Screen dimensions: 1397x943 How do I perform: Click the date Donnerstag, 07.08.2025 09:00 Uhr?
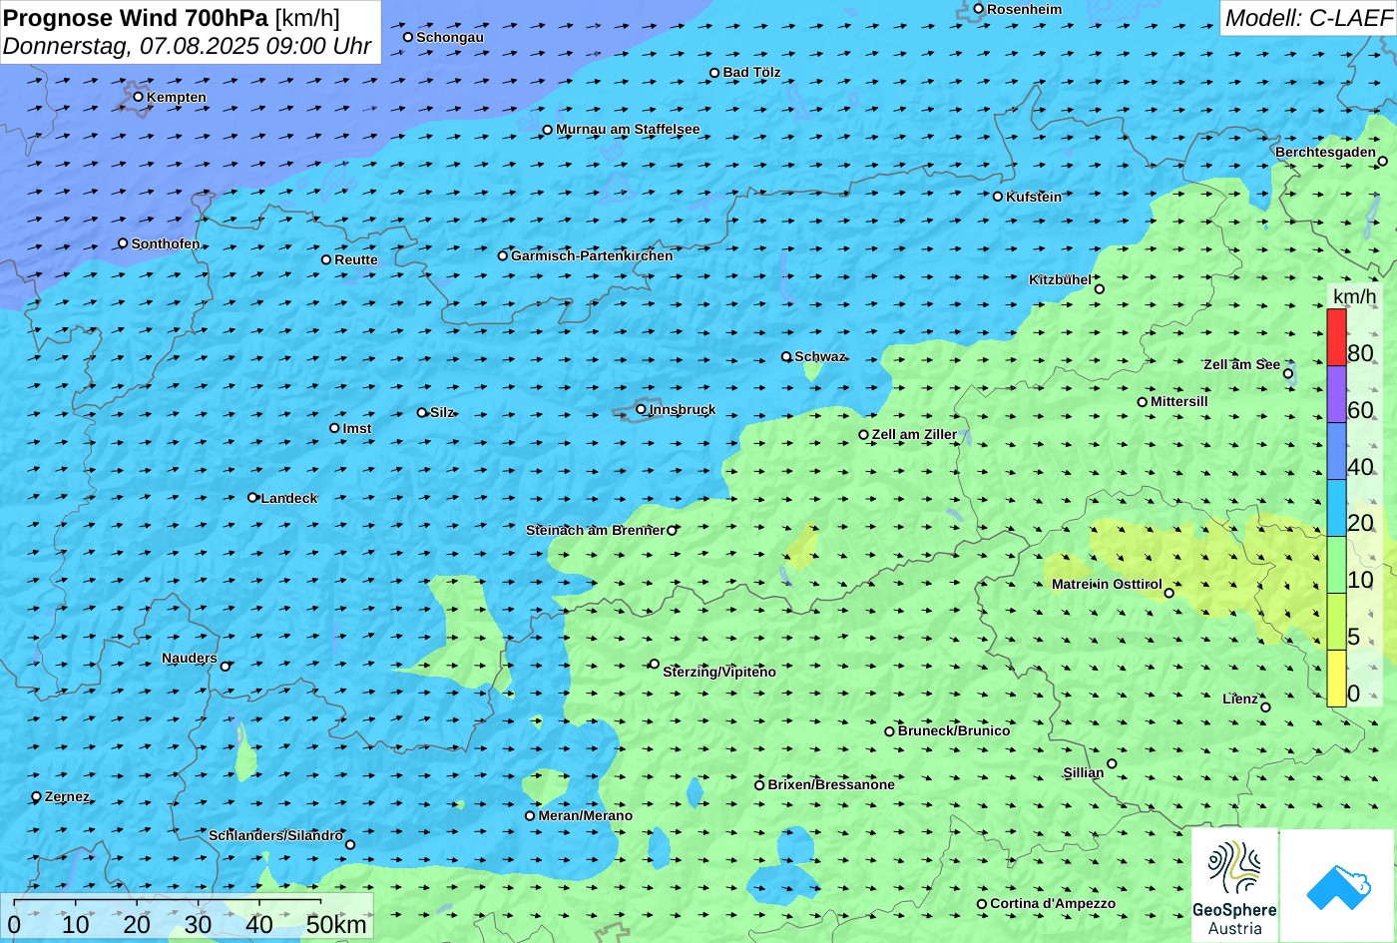[188, 46]
